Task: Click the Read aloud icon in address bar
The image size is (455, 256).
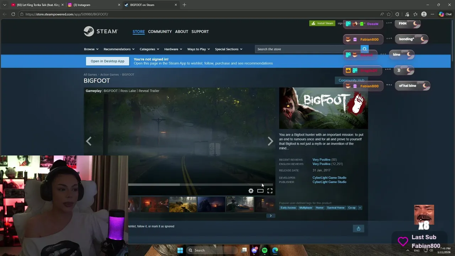Action: [382, 14]
